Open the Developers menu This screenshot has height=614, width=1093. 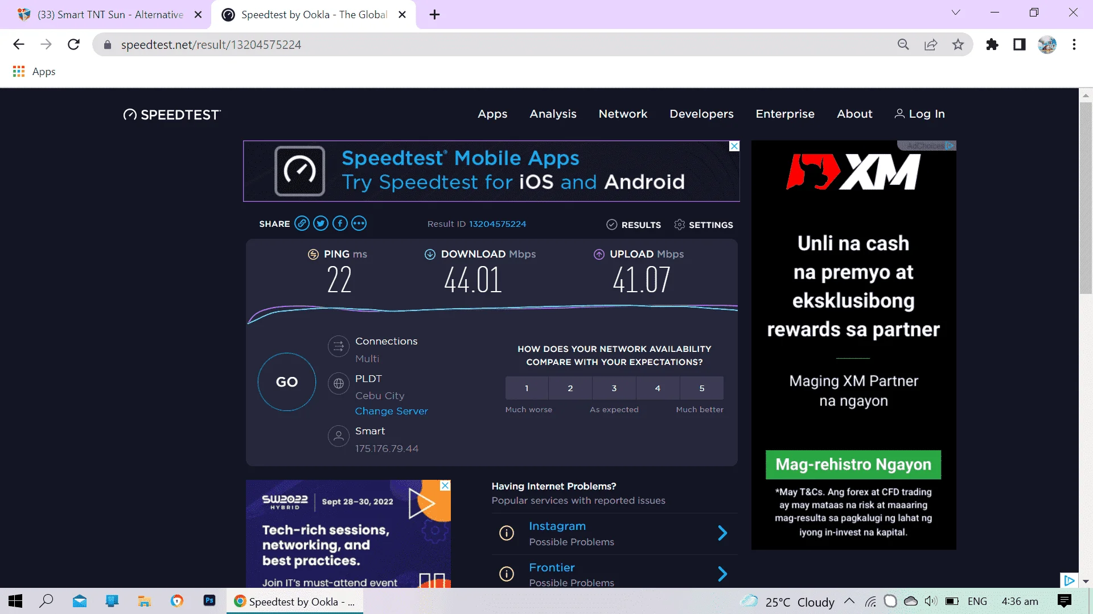pyautogui.click(x=701, y=114)
